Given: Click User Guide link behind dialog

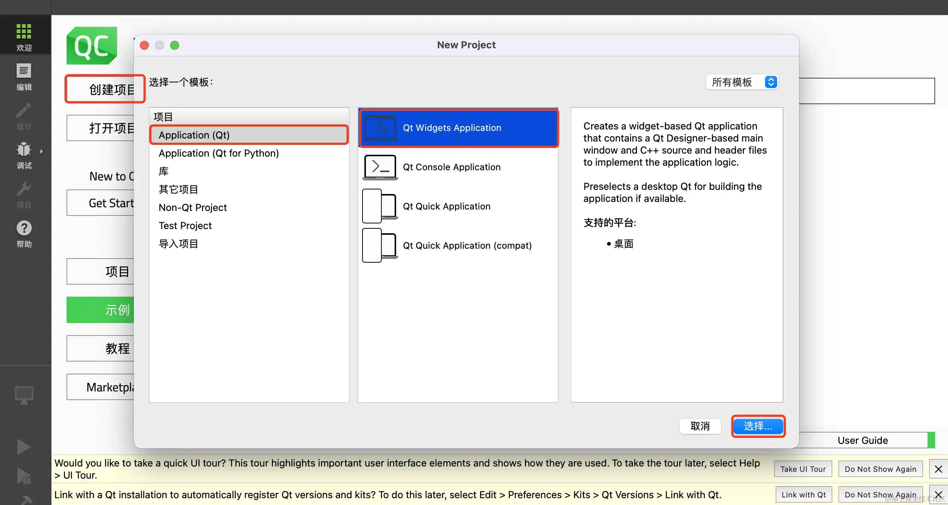Looking at the screenshot, I should click(863, 440).
